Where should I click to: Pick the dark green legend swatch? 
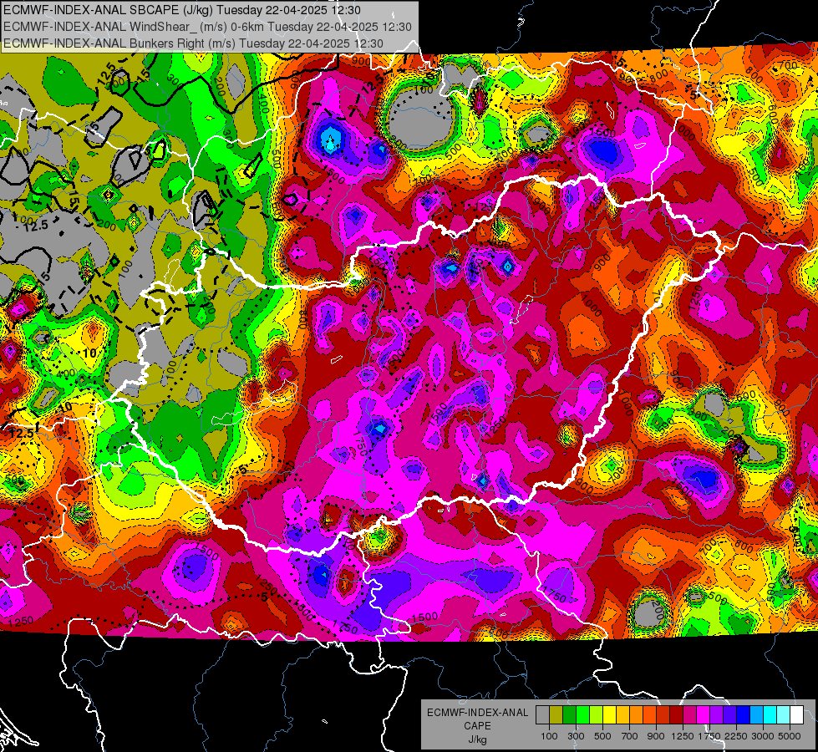[569, 715]
